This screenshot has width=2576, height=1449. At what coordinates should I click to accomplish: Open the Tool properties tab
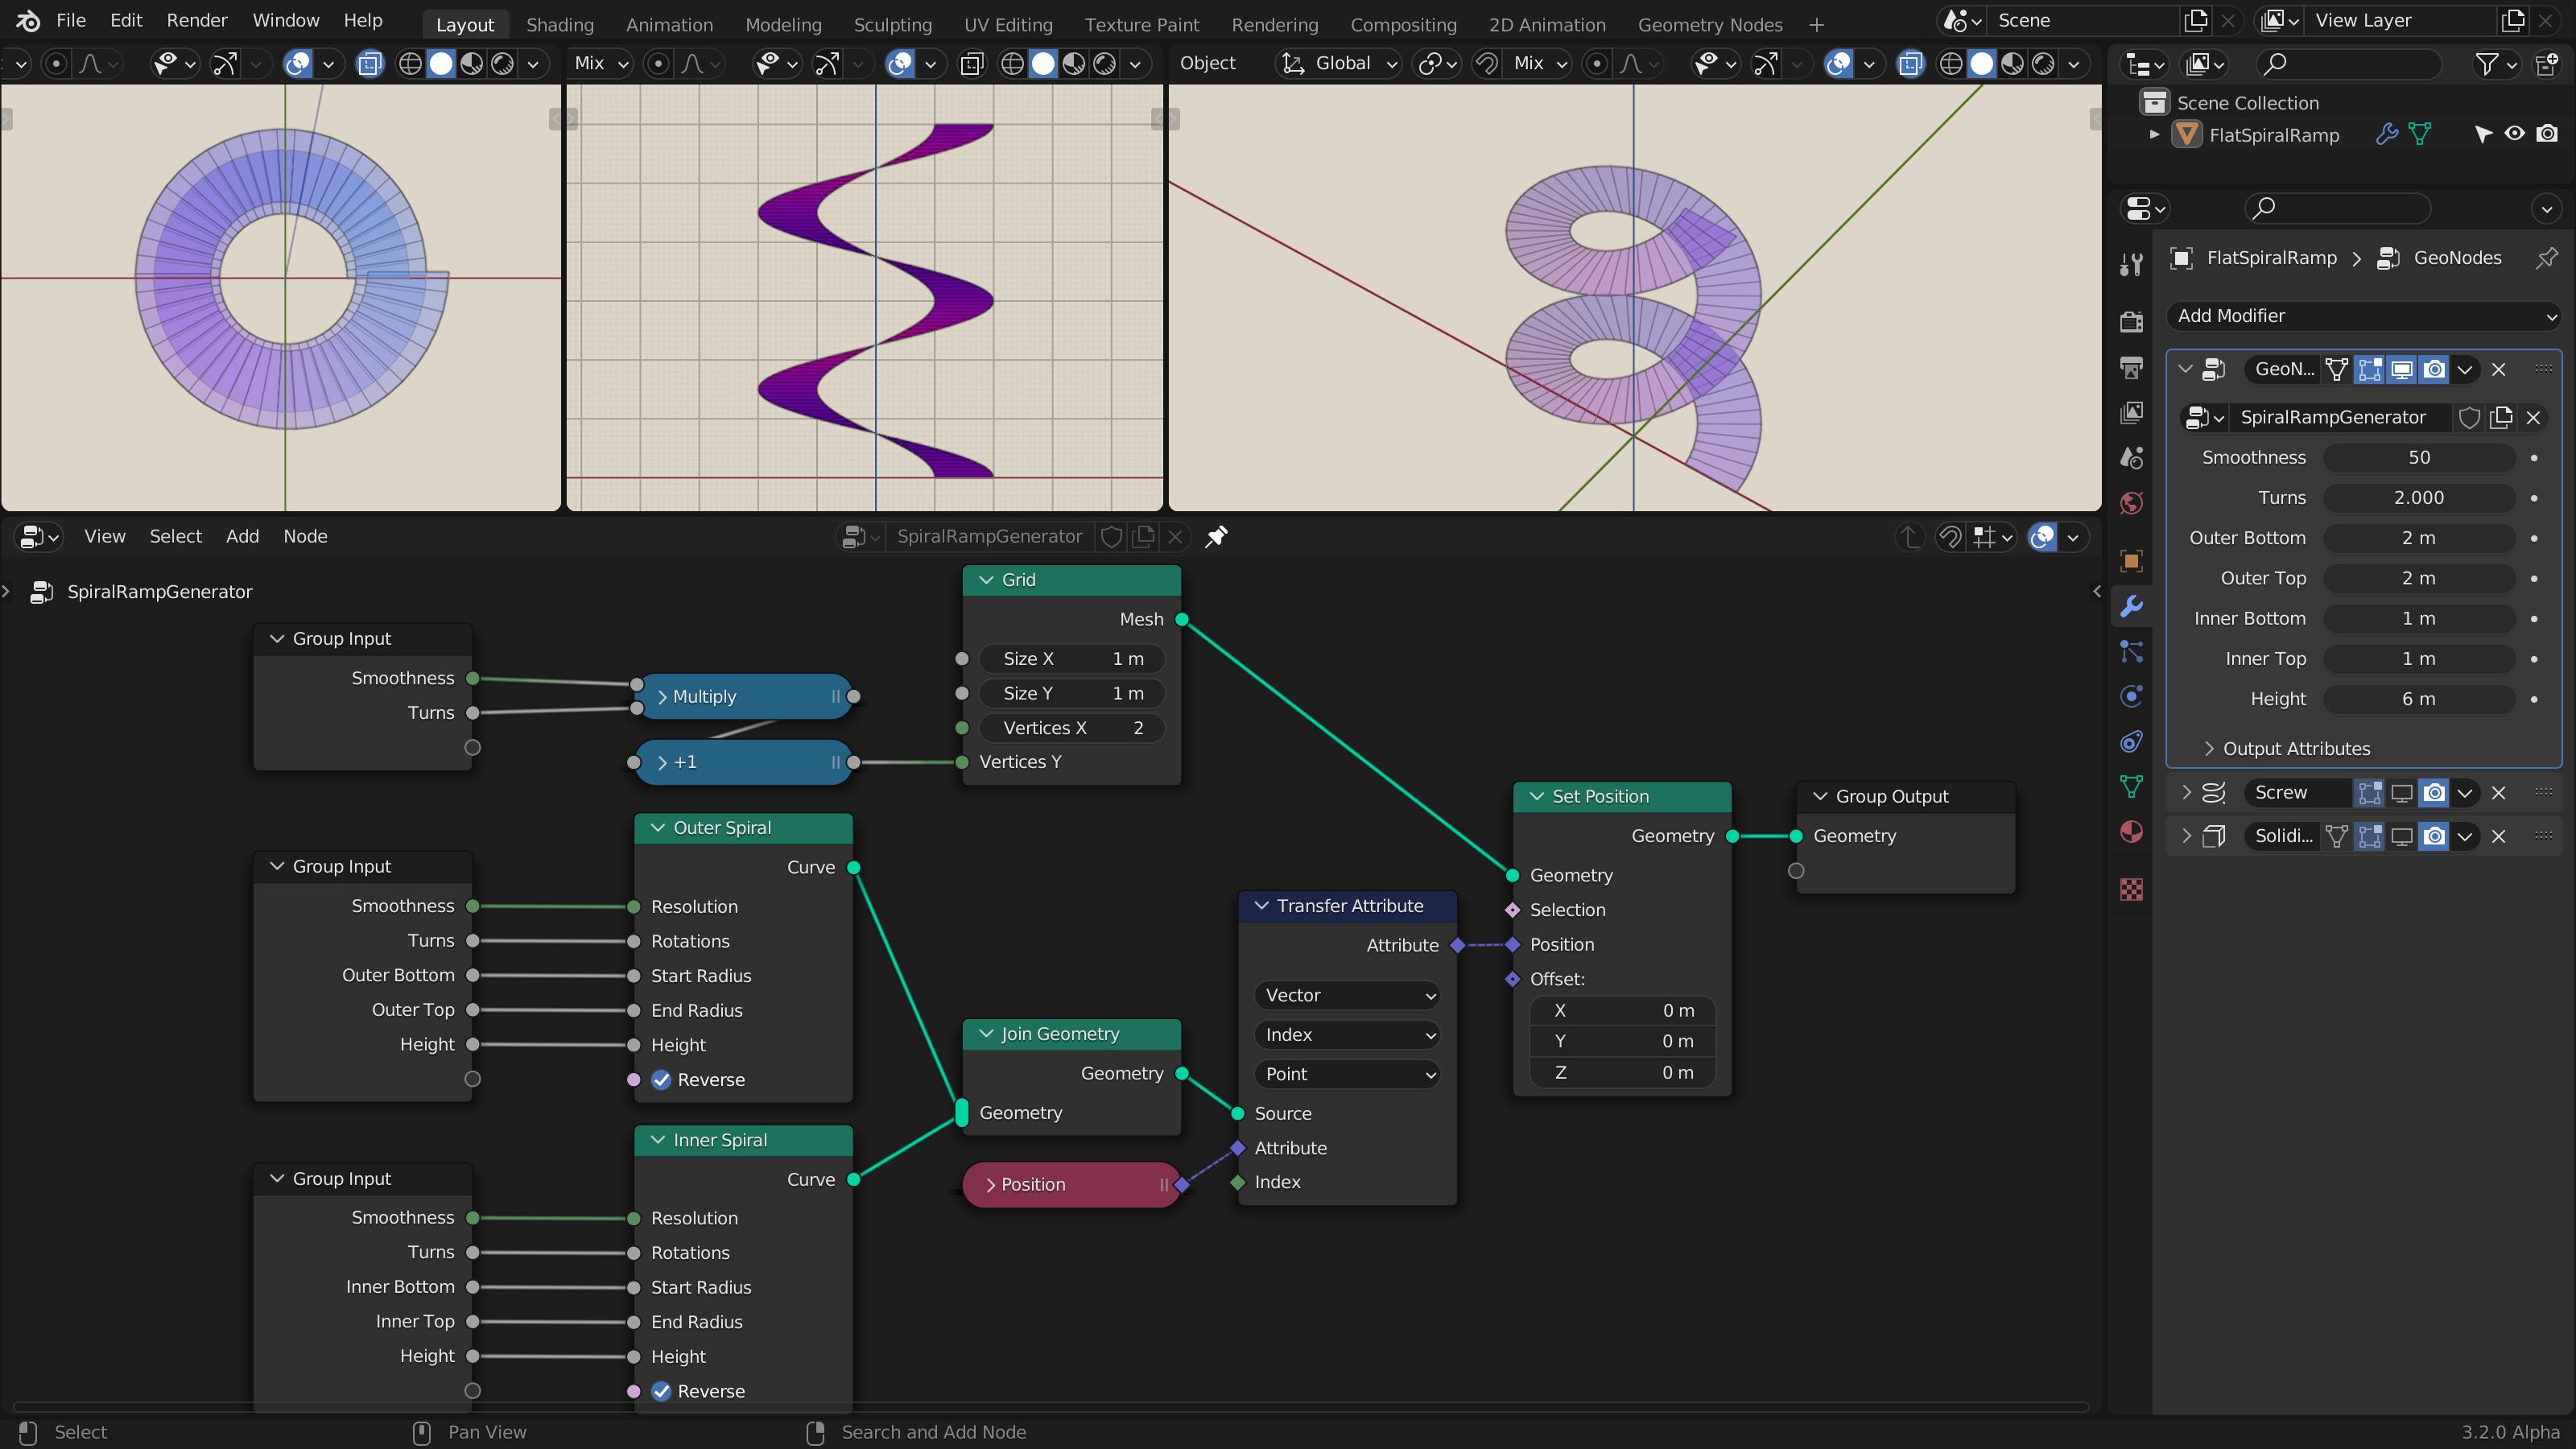pyautogui.click(x=2131, y=265)
